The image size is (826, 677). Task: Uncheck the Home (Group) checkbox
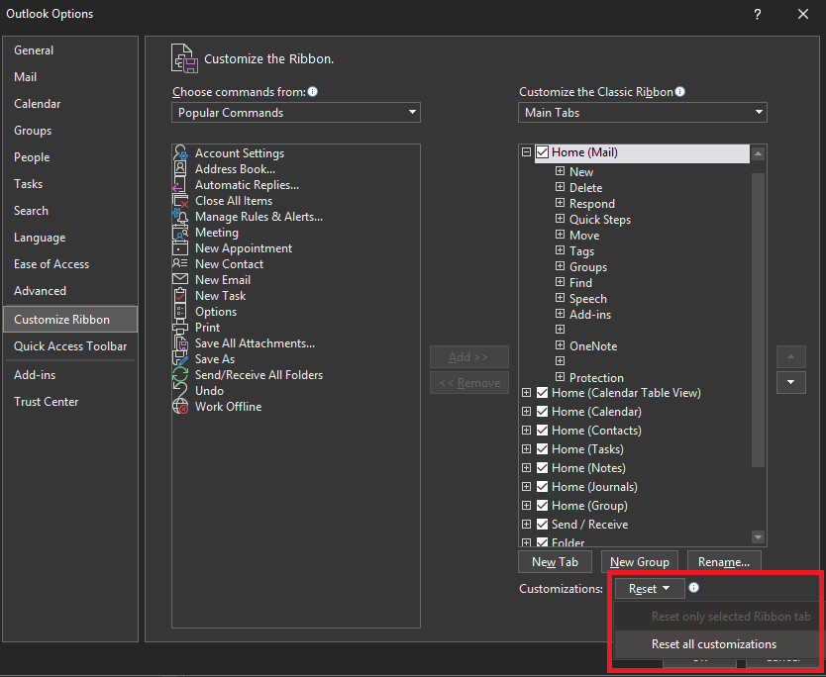pyautogui.click(x=542, y=506)
